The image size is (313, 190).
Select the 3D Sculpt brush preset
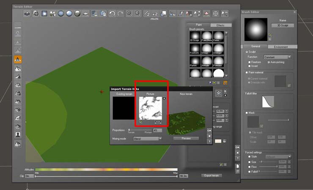coord(195,36)
